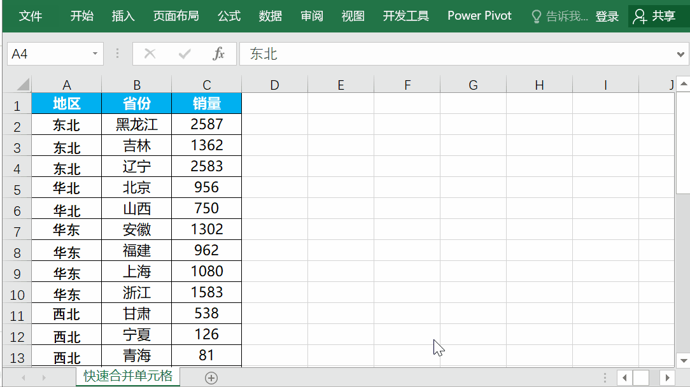Select row 13 header
Screen dimensions: 690x387
click(17, 356)
